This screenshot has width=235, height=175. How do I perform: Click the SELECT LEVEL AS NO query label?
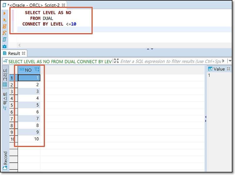(x=59, y=61)
